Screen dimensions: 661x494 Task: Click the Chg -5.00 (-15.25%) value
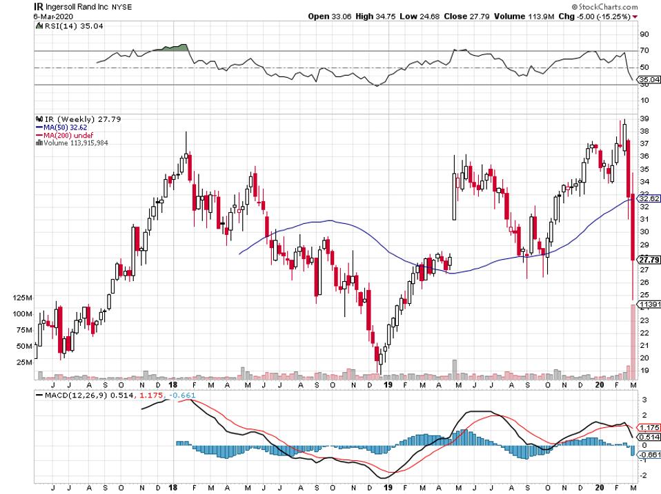[594, 17]
